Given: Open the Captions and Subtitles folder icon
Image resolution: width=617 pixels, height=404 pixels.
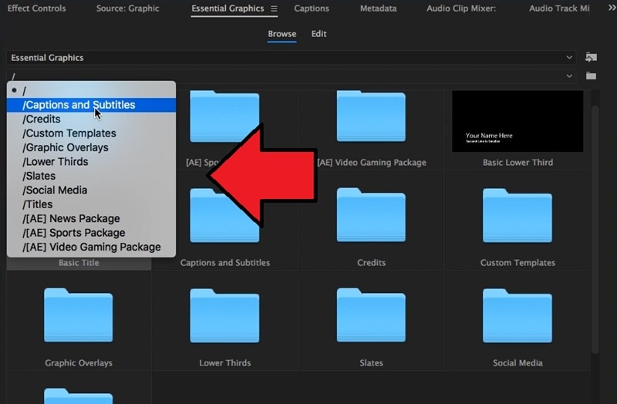Looking at the screenshot, I should point(224,216).
